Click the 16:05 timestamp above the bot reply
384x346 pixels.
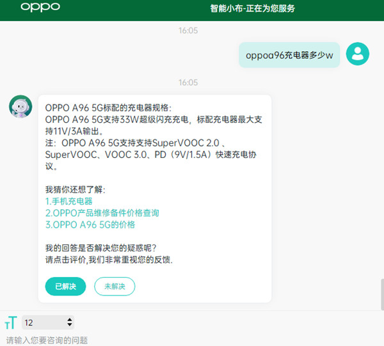tap(188, 83)
